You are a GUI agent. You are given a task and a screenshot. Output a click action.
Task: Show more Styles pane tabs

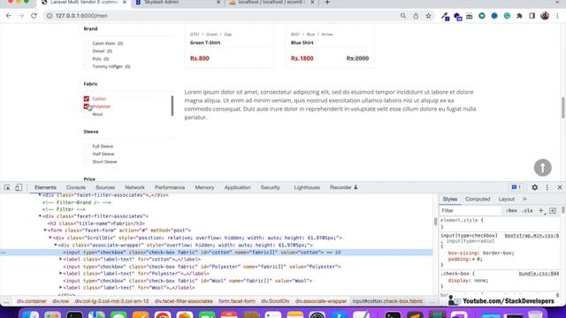click(524, 199)
